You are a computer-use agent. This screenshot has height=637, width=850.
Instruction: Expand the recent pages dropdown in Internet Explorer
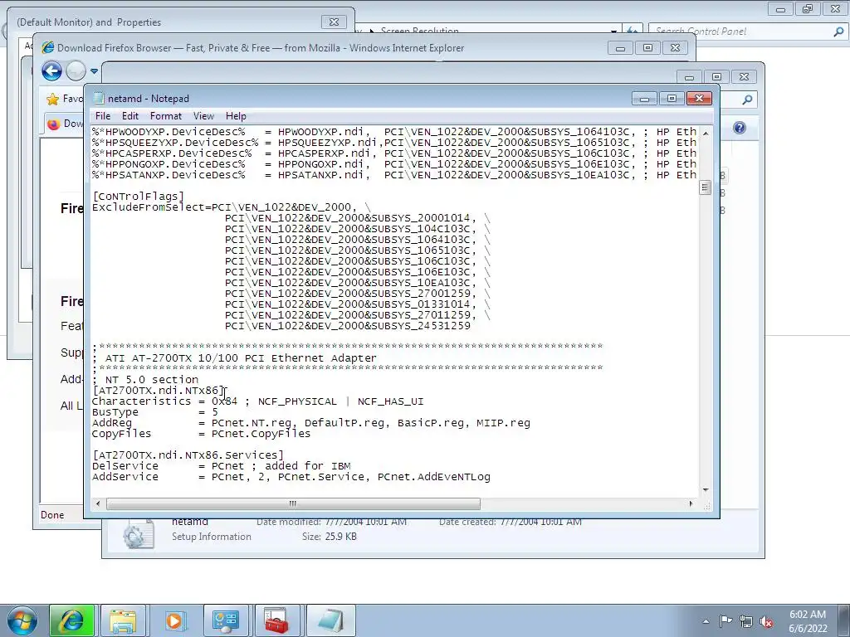[94, 71]
